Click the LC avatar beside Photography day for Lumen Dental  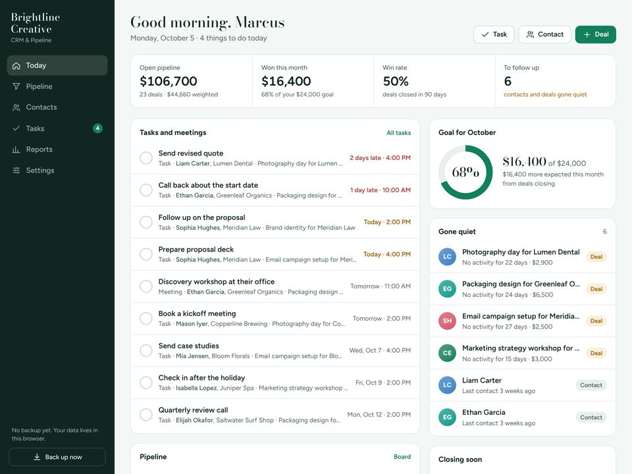point(447,257)
